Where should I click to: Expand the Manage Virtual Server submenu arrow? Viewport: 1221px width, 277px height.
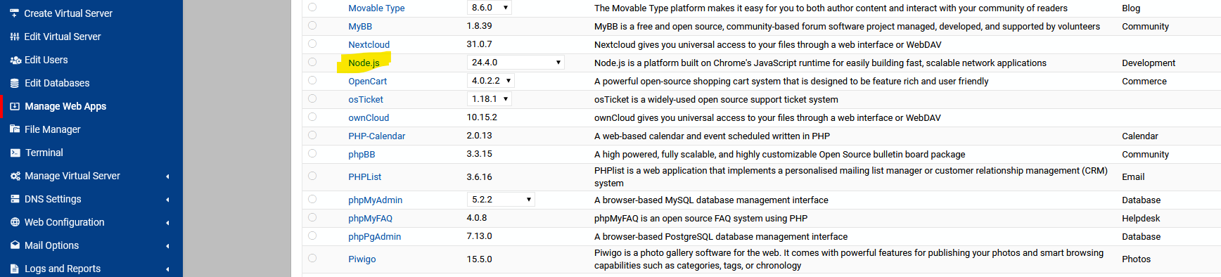click(x=167, y=176)
